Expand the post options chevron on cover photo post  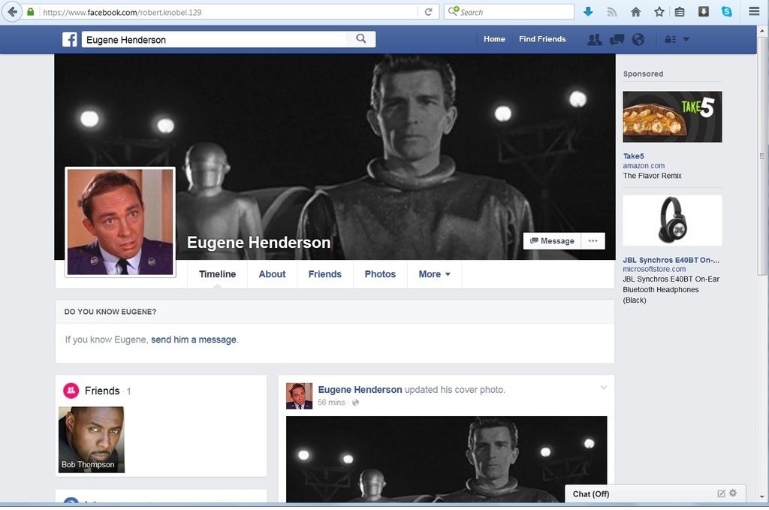604,388
